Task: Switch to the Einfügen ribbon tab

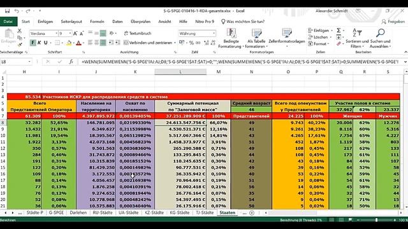Action: pos(45,22)
